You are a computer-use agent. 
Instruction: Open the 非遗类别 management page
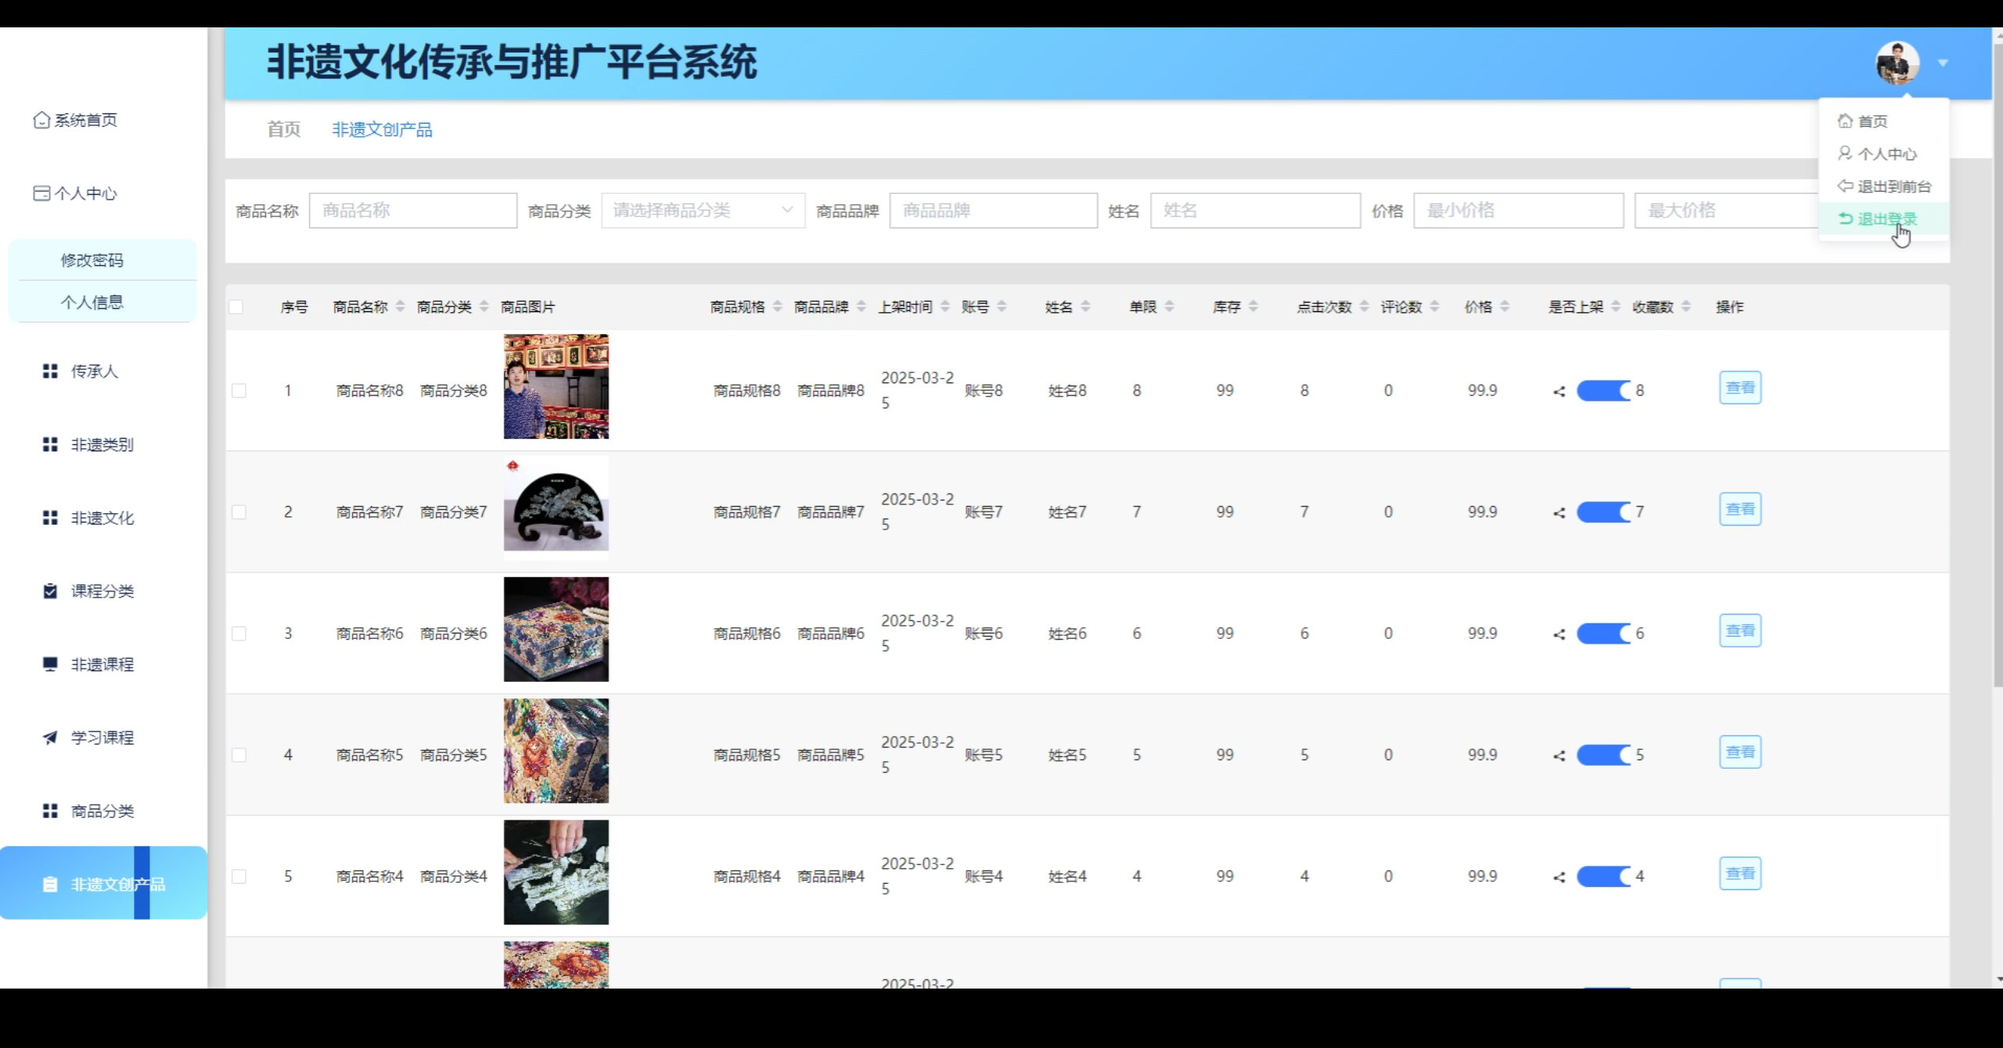pyautogui.click(x=102, y=444)
